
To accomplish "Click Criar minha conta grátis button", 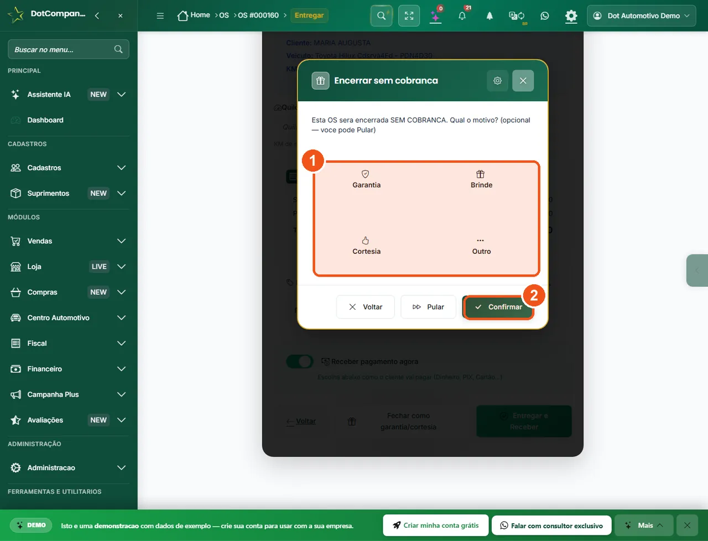I will pos(436,526).
